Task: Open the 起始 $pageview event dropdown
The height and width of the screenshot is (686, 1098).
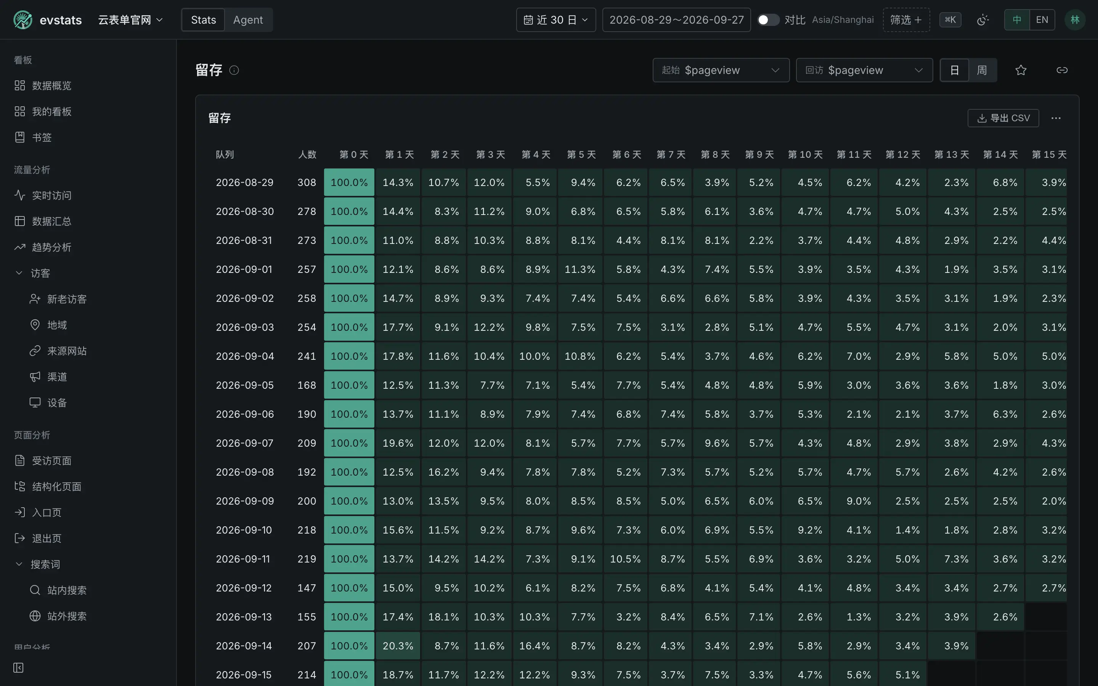Action: click(721, 71)
